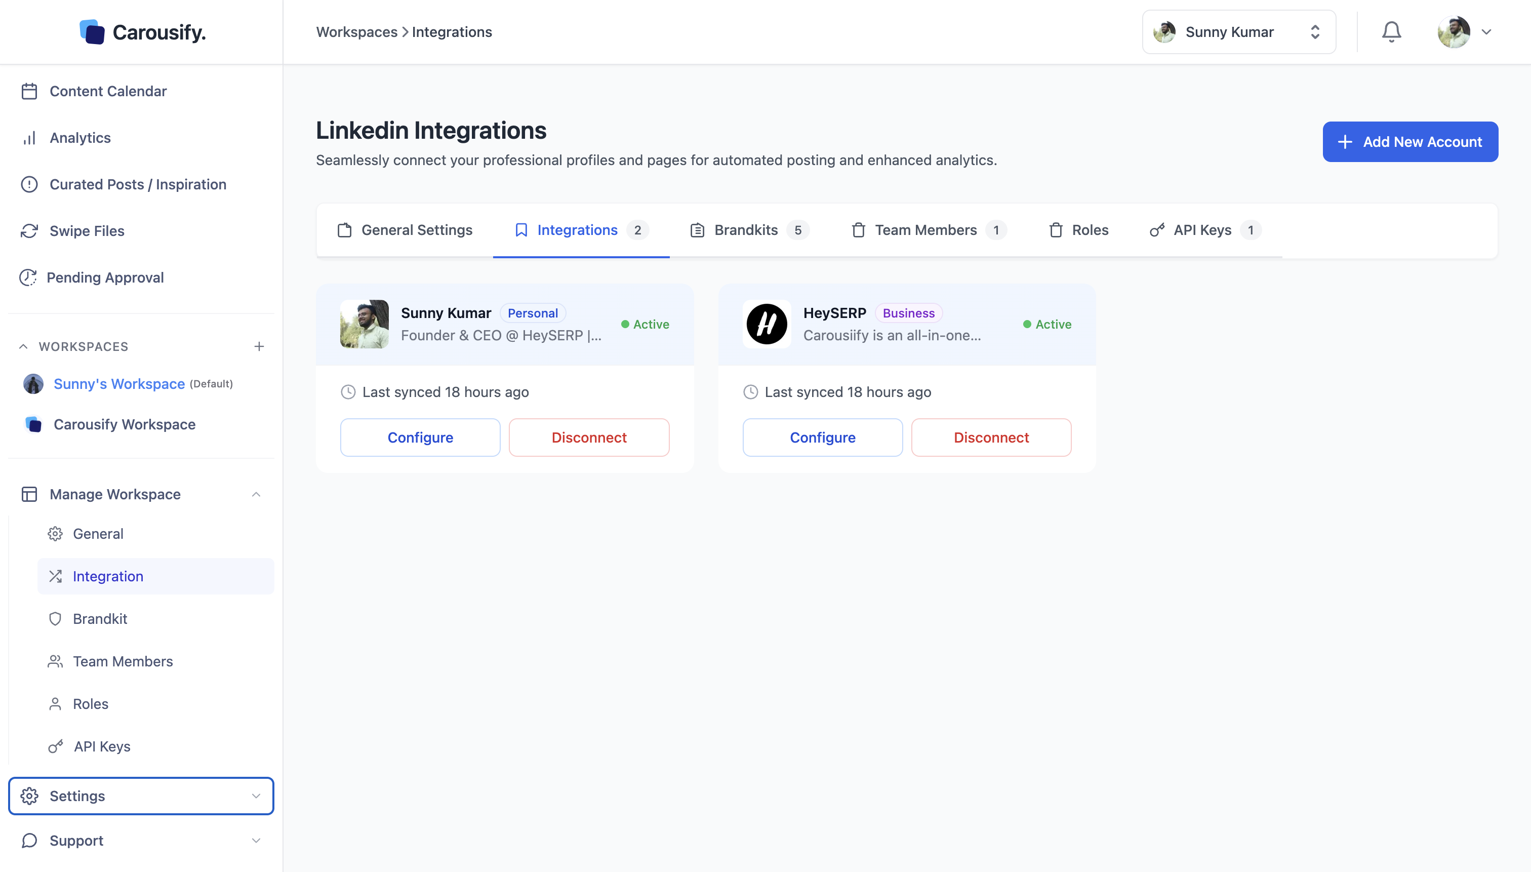Open the Sunny Kumar account switcher dropdown

point(1238,32)
